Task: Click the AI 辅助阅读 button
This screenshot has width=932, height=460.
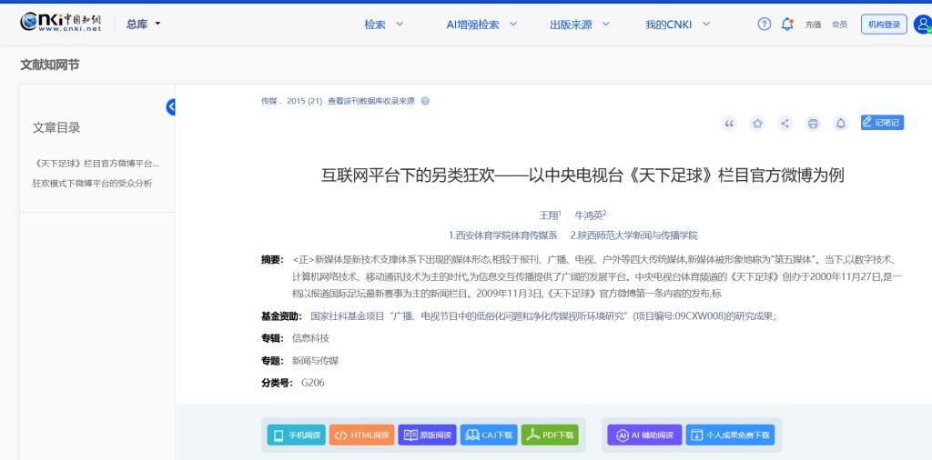Action: pos(645,435)
